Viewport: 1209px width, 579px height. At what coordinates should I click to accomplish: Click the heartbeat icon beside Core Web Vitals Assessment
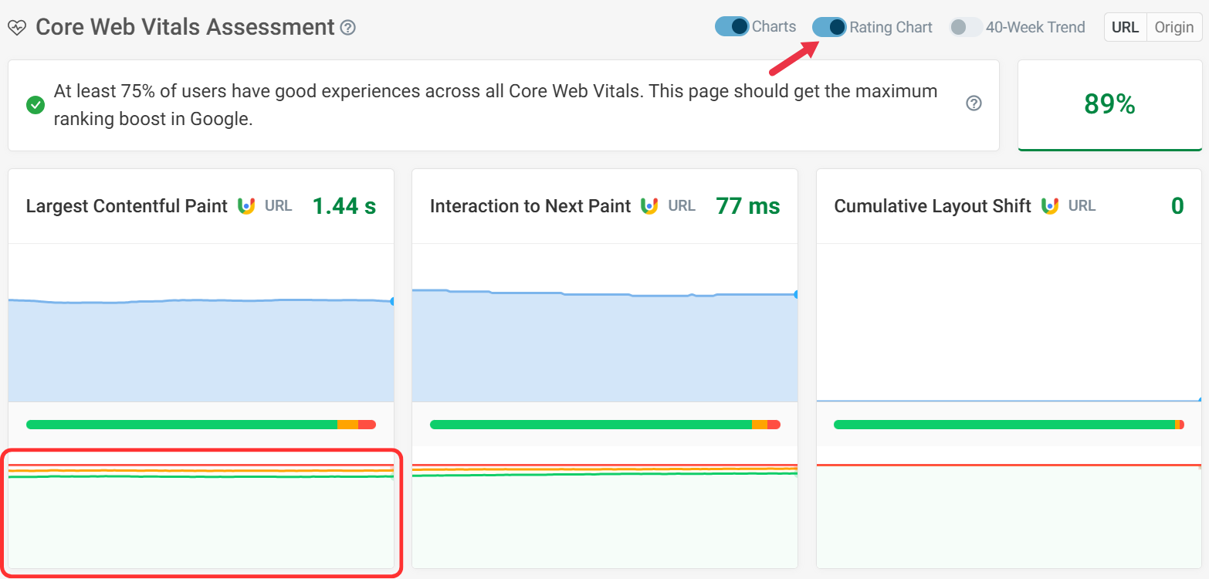(x=17, y=28)
